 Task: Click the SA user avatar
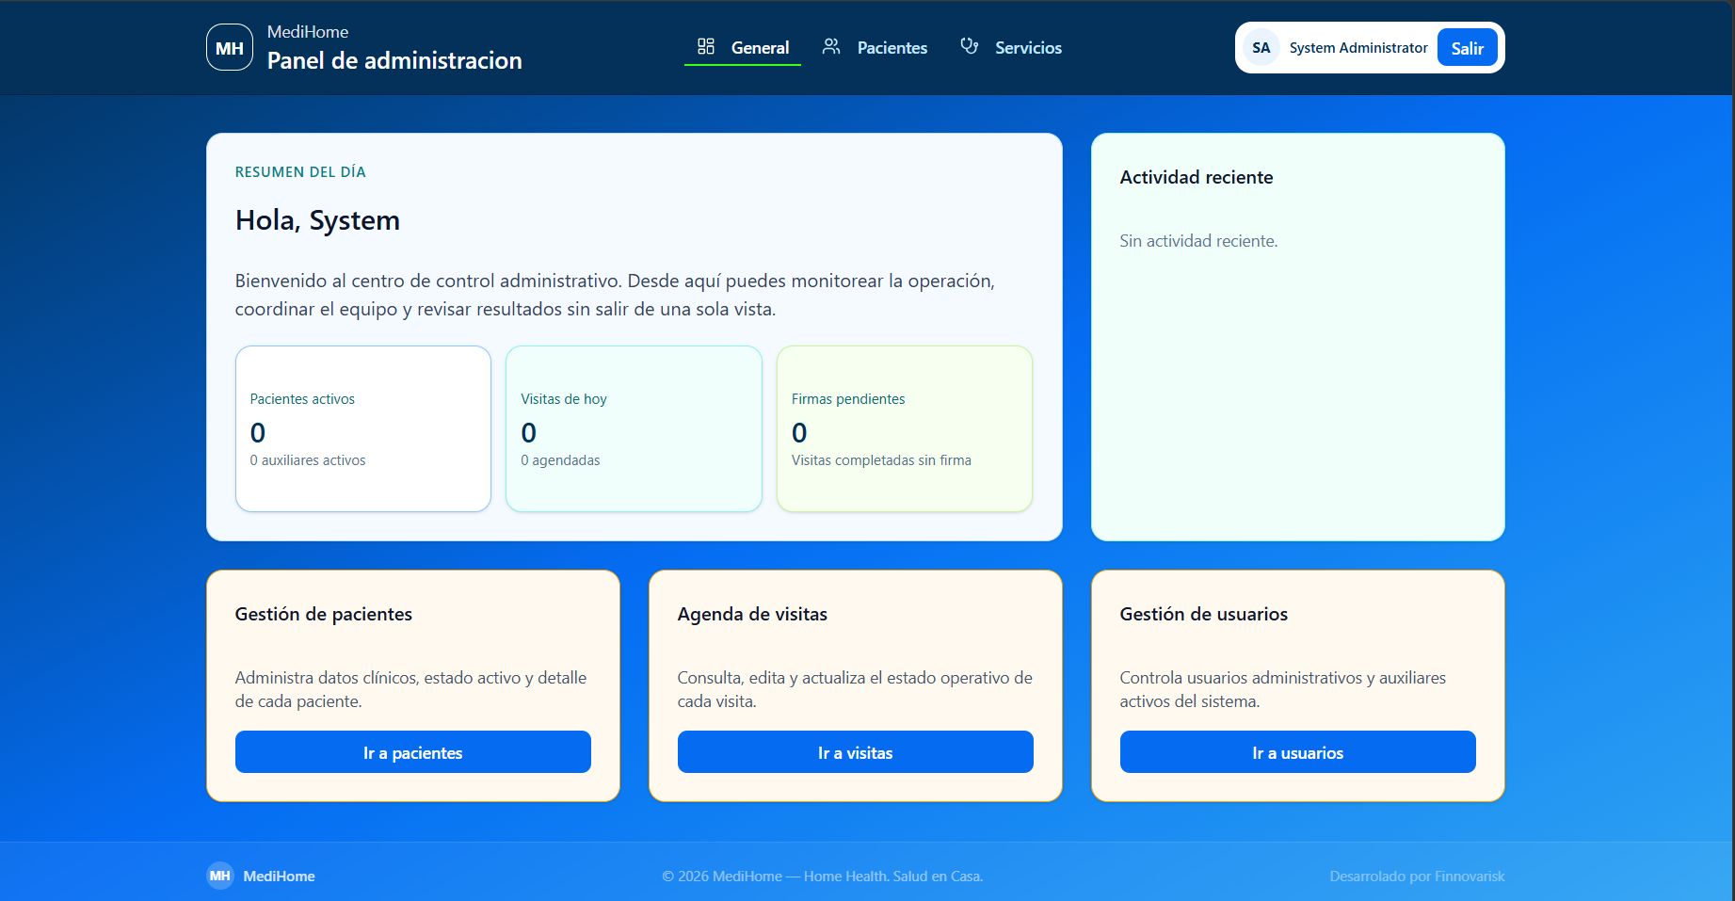(1261, 47)
